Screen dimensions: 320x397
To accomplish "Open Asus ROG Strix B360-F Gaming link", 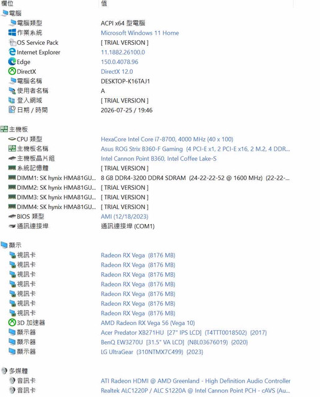I will coord(195,149).
